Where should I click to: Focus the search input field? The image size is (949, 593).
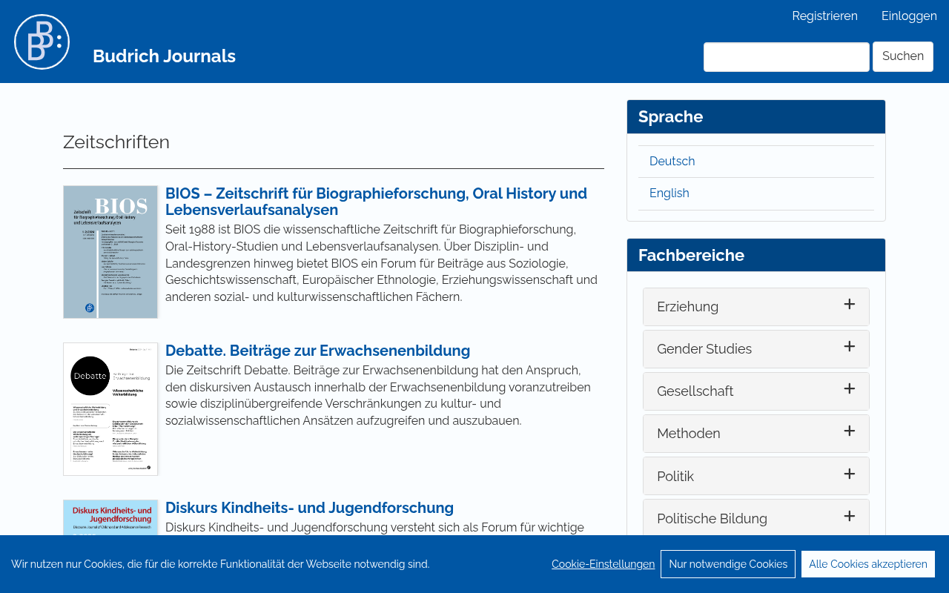click(786, 57)
